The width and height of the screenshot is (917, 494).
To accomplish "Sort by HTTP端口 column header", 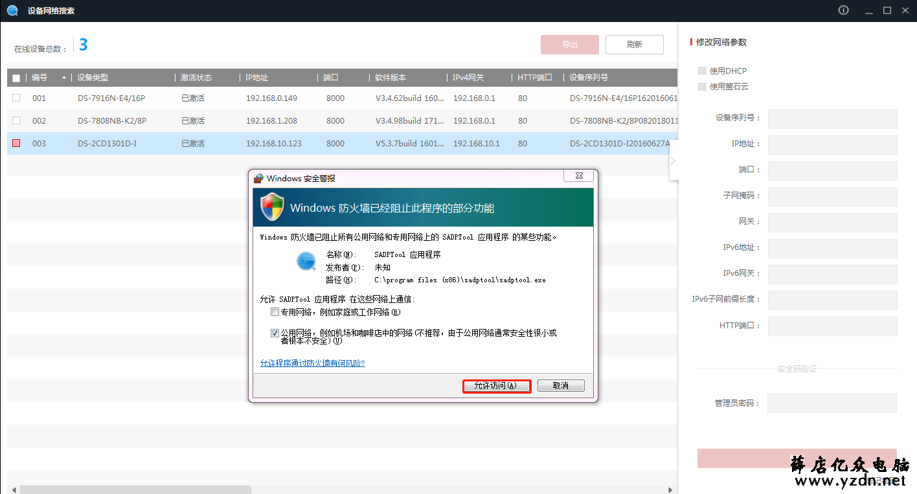I will [x=535, y=78].
